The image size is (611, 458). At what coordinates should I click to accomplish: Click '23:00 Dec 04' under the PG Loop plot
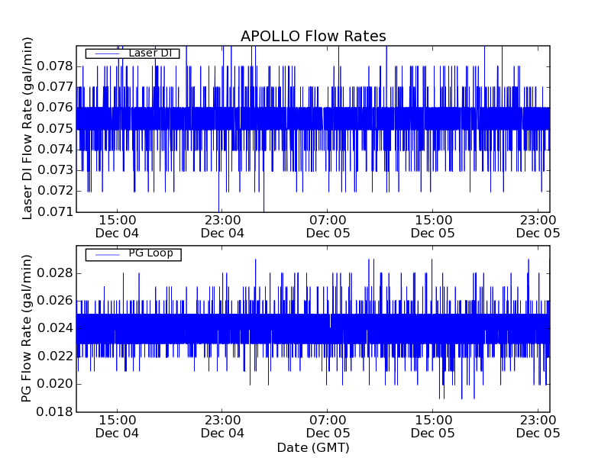point(222,427)
